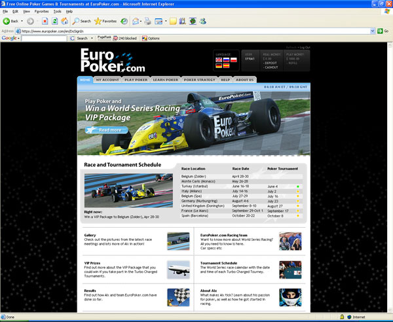Refresh the page using the toolbar Refresh icon
The height and width of the screenshot is (322, 393).
54,22
